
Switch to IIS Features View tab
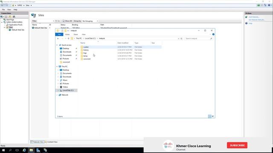[37, 142]
